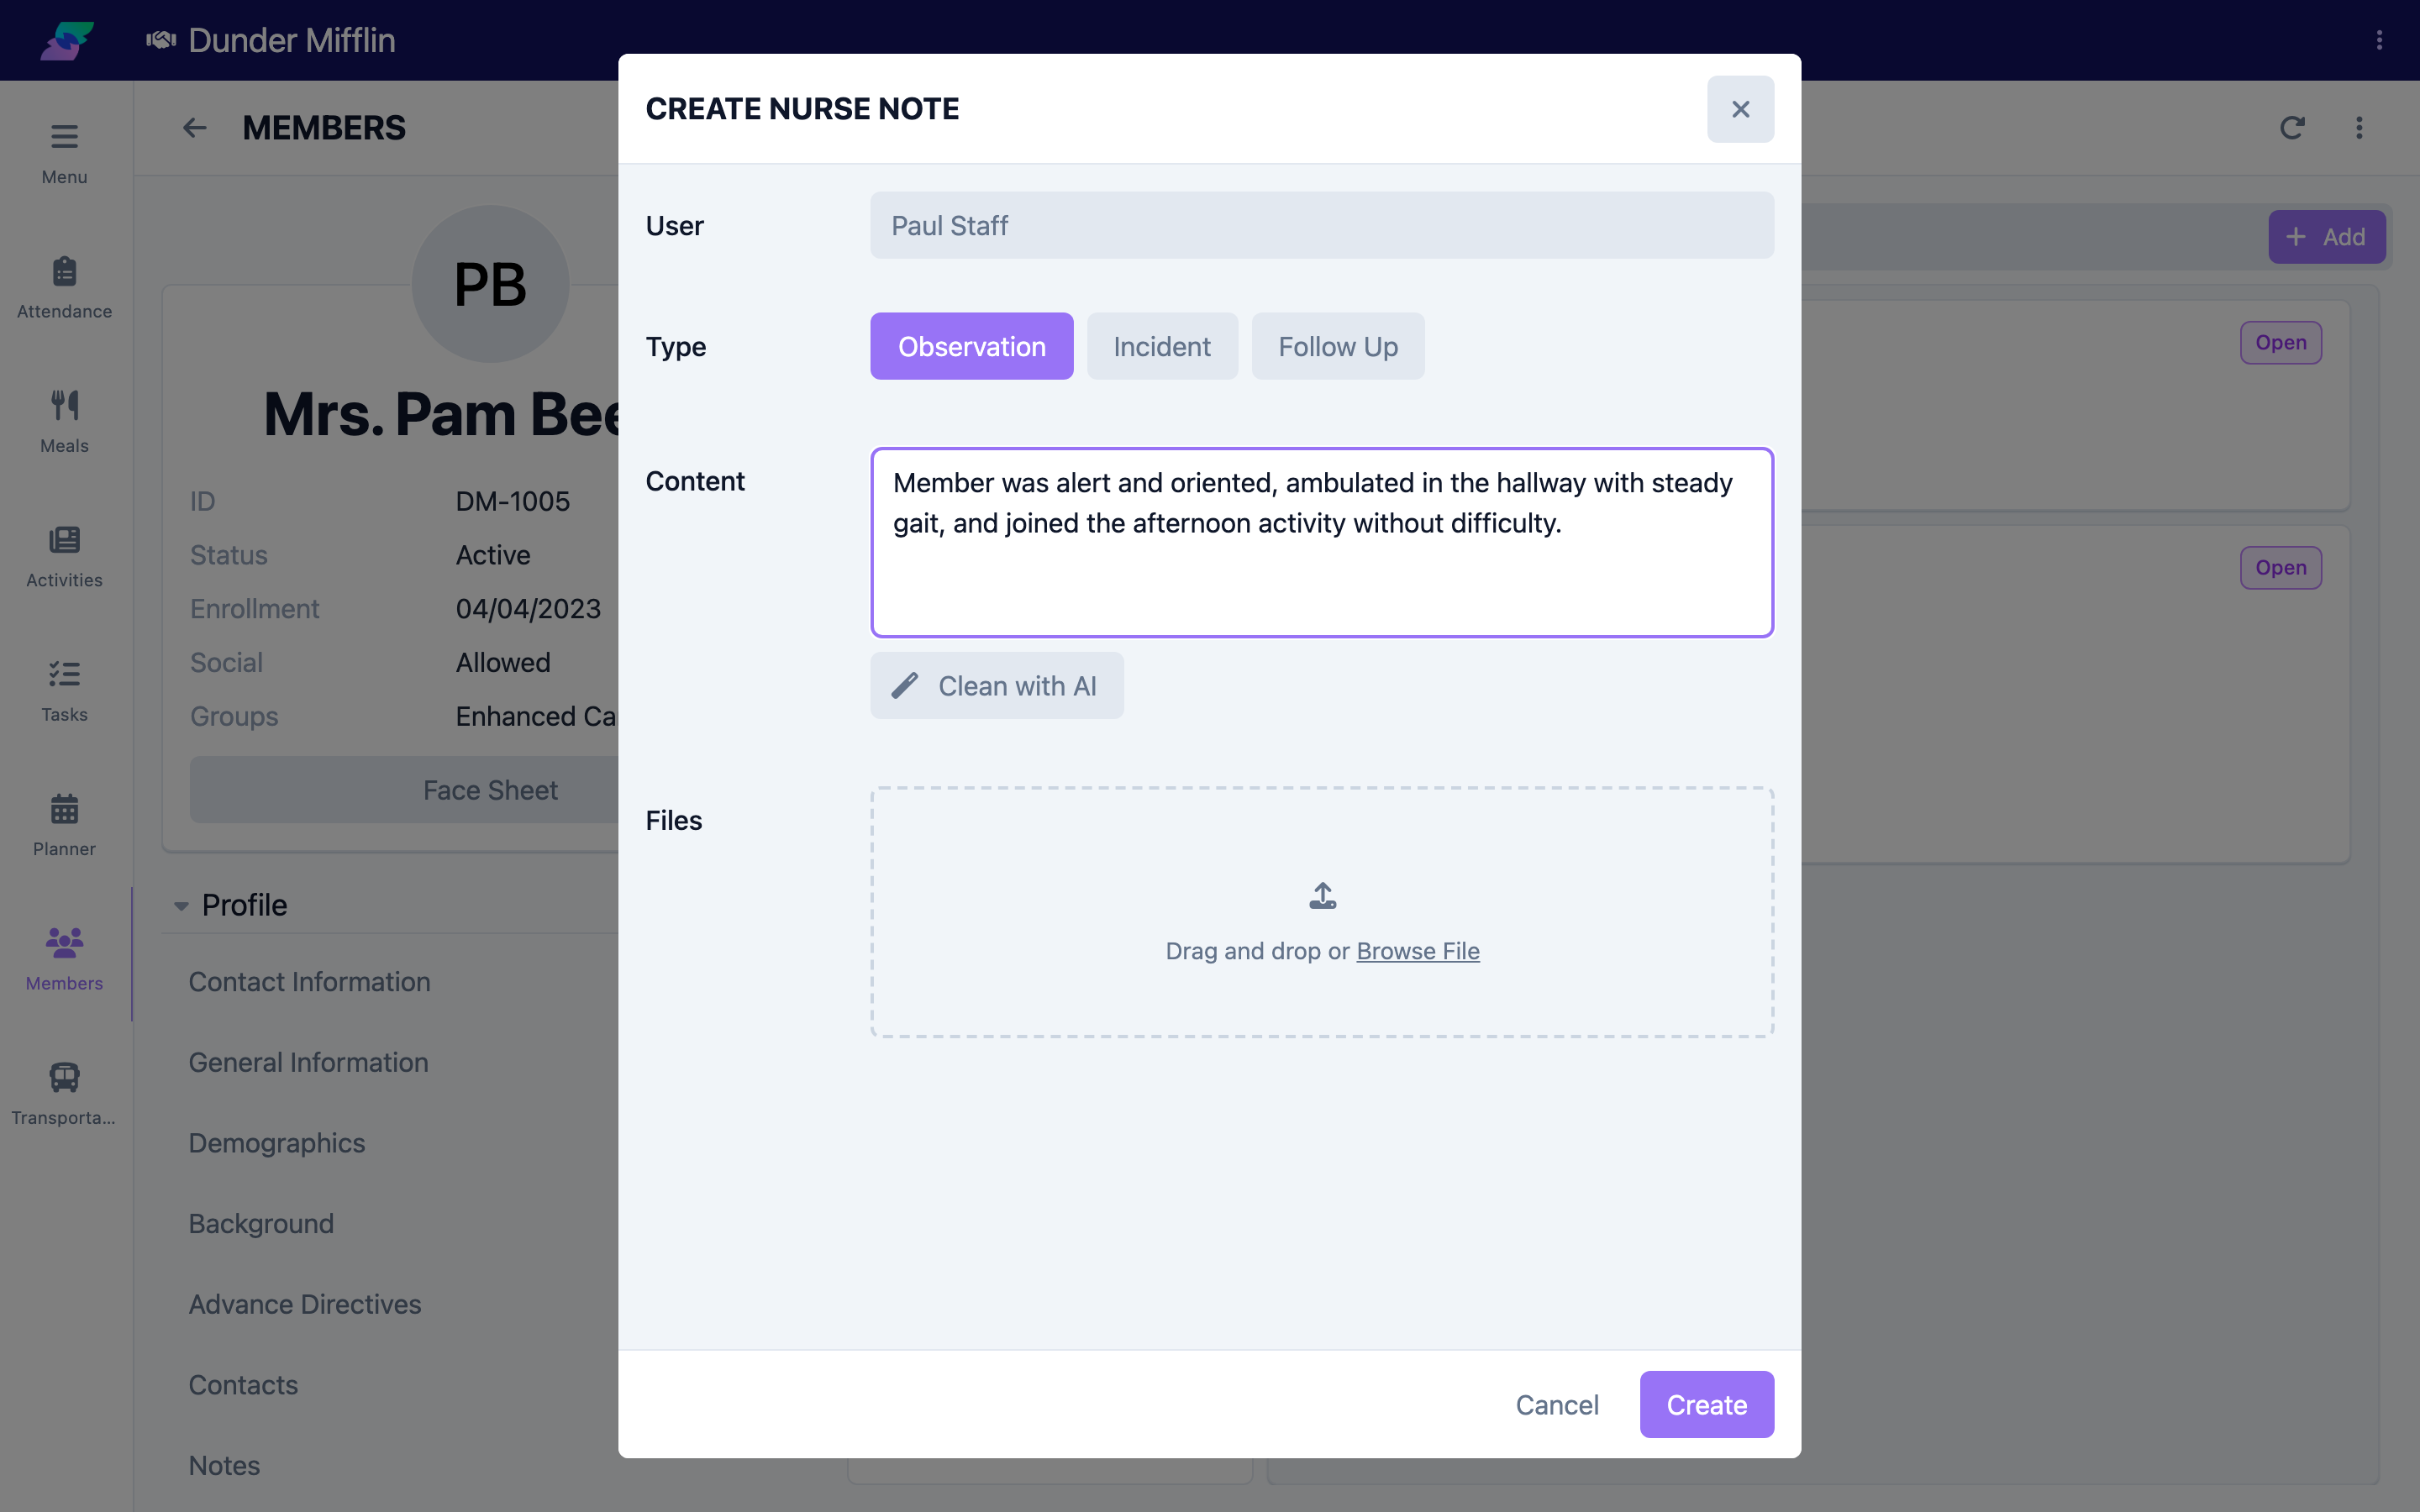Open Background section
Screen dimensions: 2420x1512
pyautogui.click(x=261, y=1224)
